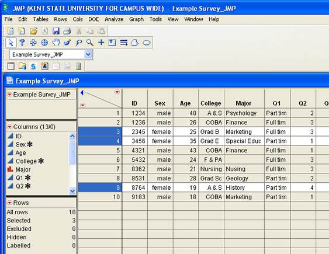Select the Crosshairs plus tool

[101, 43]
